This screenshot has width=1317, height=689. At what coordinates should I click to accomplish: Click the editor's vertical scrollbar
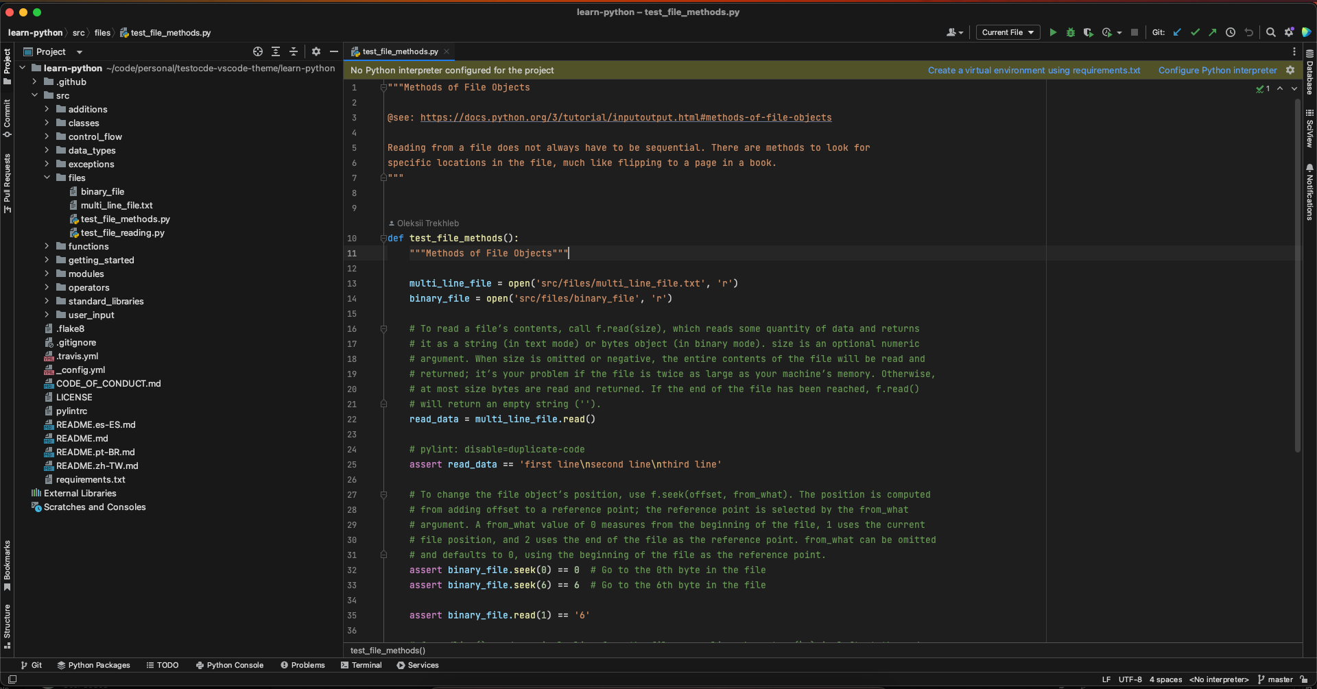[1297, 274]
